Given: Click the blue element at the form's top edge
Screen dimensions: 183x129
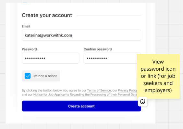Looking at the screenshot, I should [x=25, y=3].
